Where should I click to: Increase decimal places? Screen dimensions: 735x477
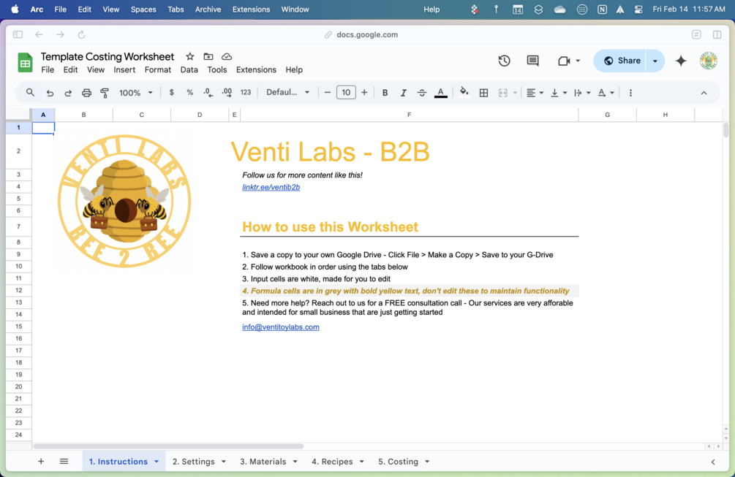click(x=227, y=93)
